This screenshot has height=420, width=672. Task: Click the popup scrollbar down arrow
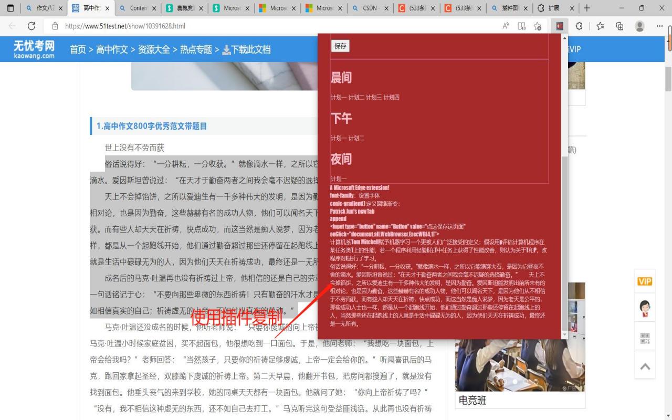564,335
